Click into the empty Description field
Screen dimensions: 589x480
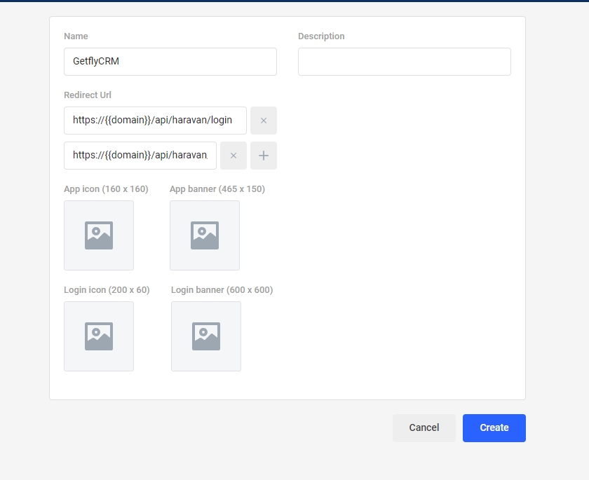(x=404, y=62)
